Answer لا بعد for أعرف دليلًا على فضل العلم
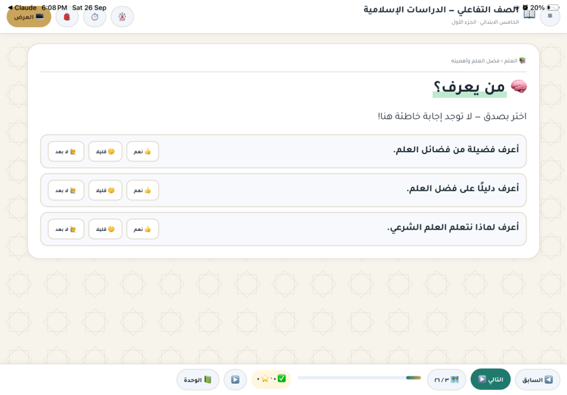567x395 pixels. tap(66, 190)
